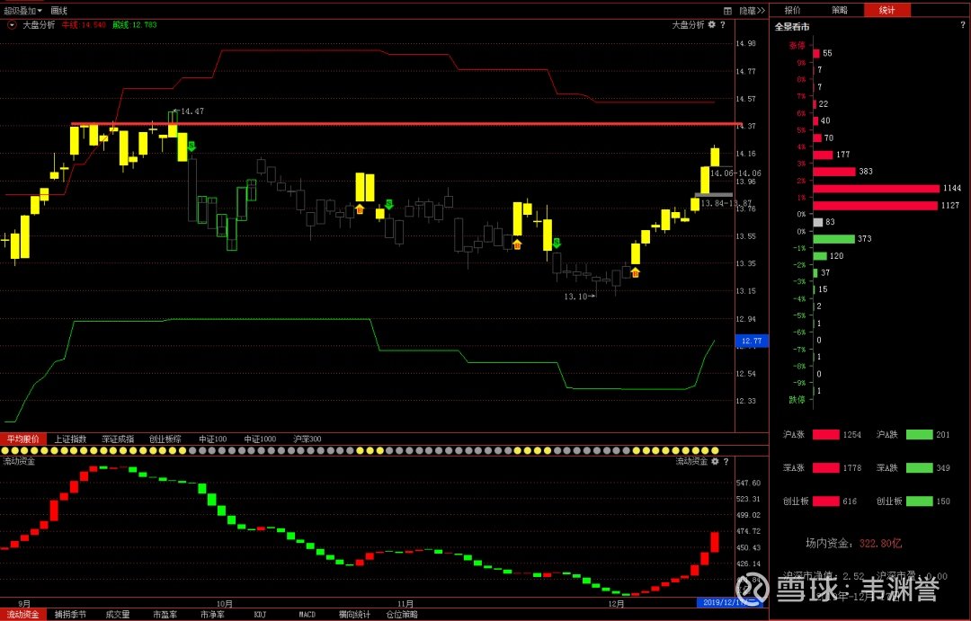Click the 14.47 high price label

point(192,111)
